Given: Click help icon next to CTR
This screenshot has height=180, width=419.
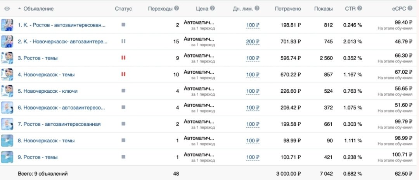Looking at the screenshot, I should (360, 8).
